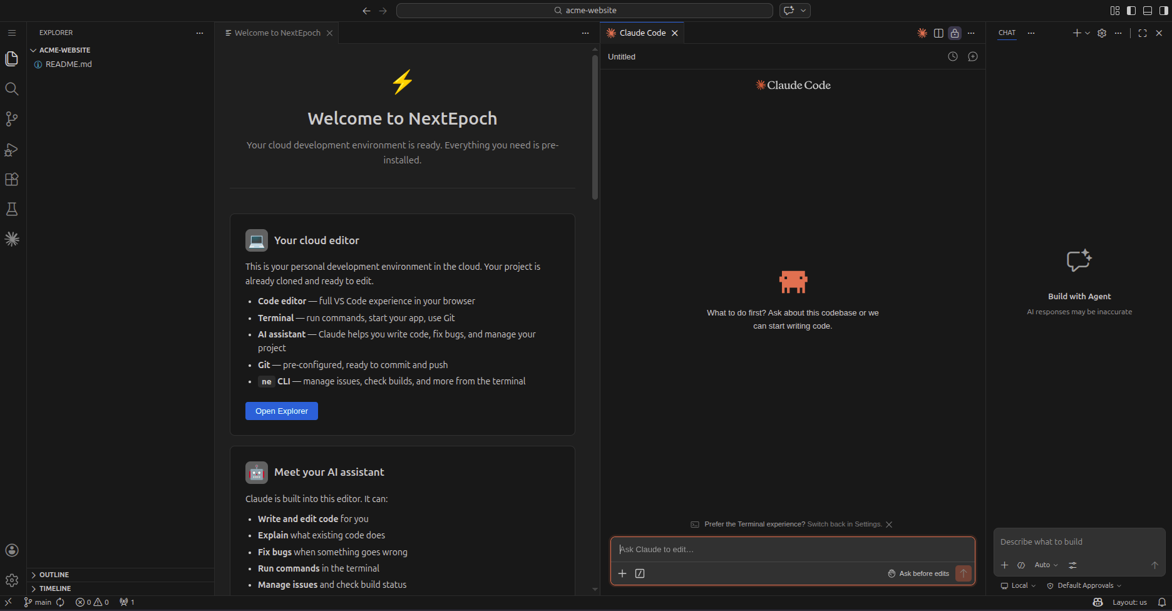Image resolution: width=1172 pixels, height=611 pixels.
Task: Split the Claude Code editor
Action: [938, 33]
